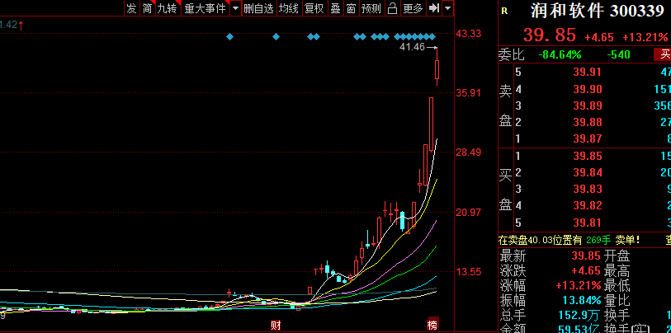Open the 发 toolbar button

tap(130, 8)
